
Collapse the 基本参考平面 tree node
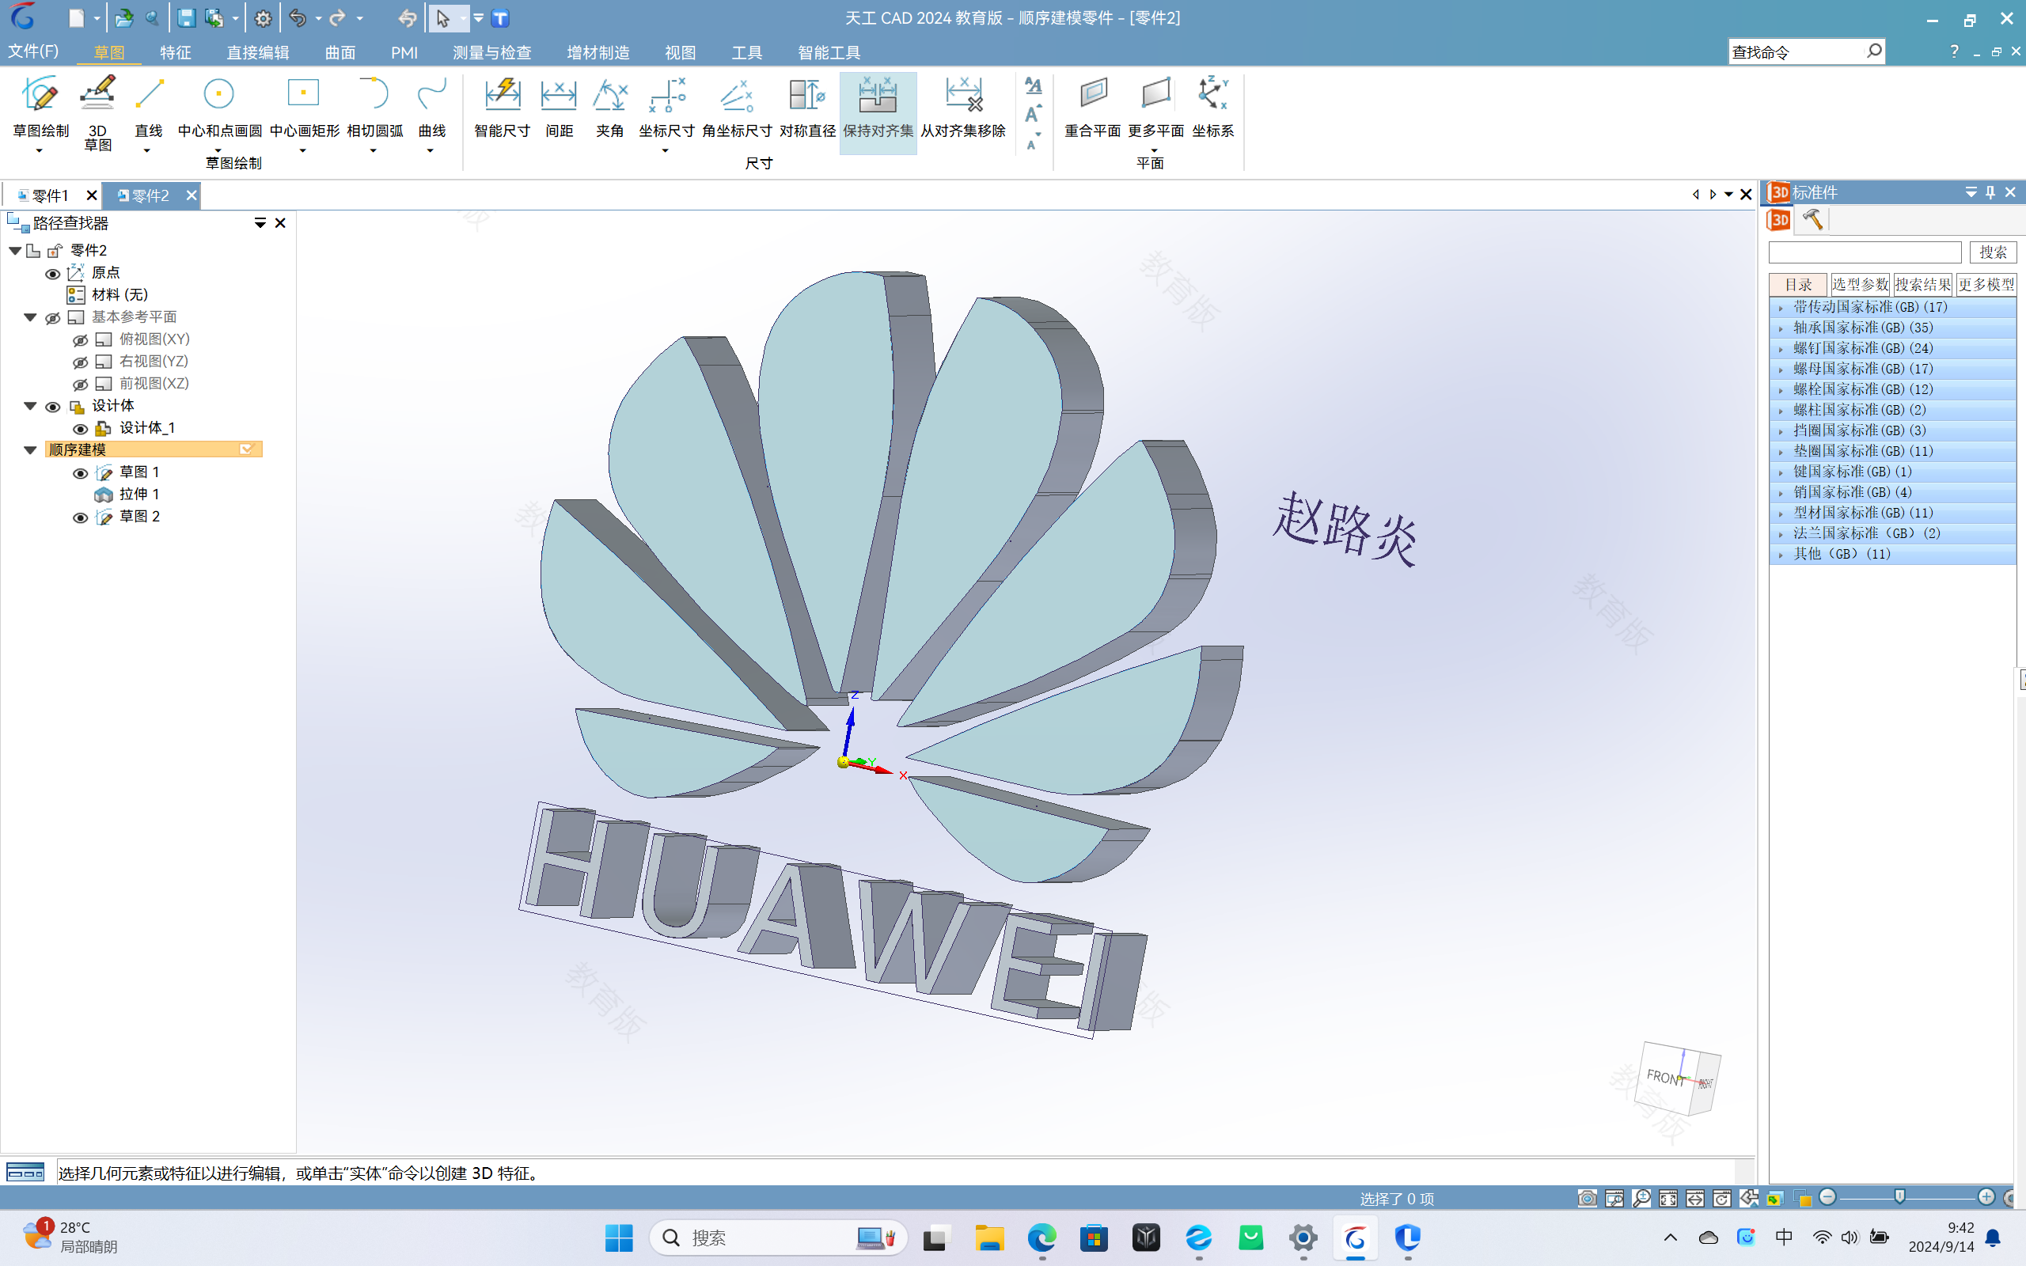coord(30,317)
